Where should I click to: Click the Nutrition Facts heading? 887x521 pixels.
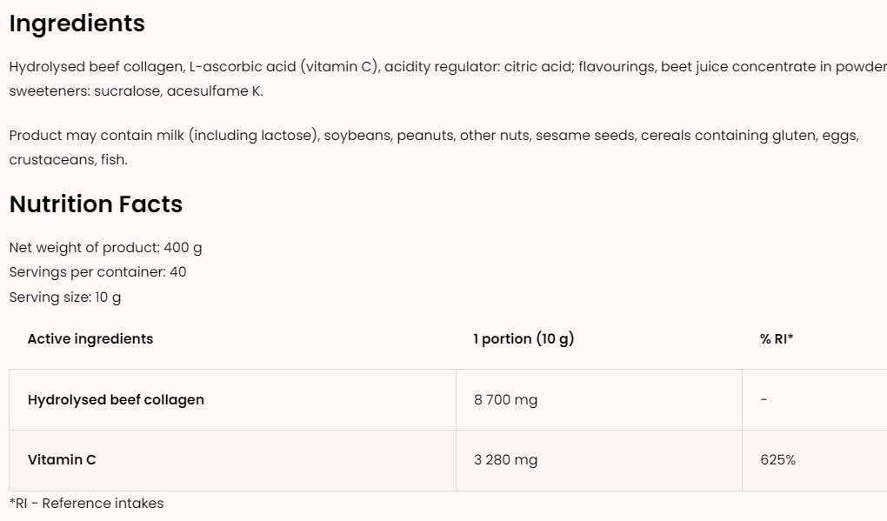click(x=96, y=204)
